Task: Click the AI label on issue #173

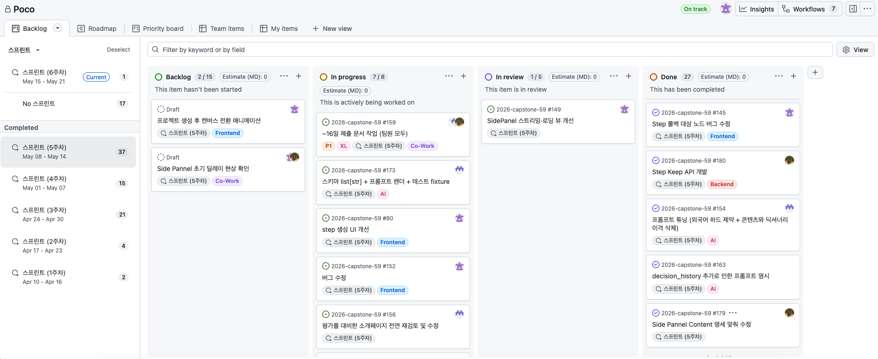Action: pyautogui.click(x=383, y=194)
